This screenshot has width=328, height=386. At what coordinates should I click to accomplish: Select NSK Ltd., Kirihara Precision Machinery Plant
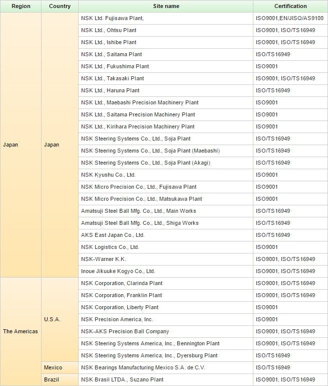pos(138,127)
